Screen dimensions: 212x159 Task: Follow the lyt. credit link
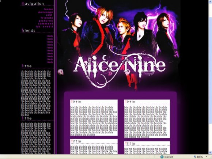pyautogui.click(x=45, y=27)
